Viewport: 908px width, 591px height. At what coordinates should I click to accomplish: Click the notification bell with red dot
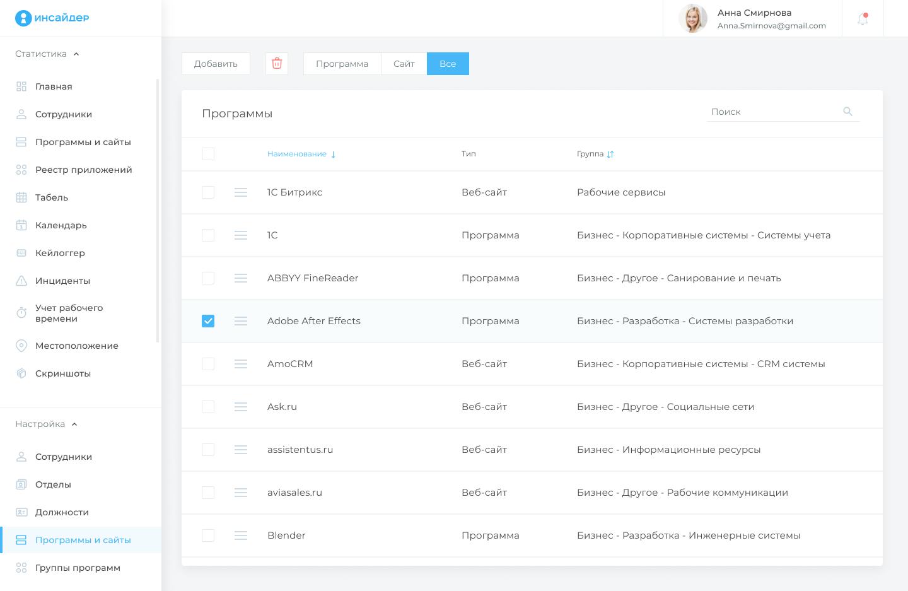[x=863, y=18]
